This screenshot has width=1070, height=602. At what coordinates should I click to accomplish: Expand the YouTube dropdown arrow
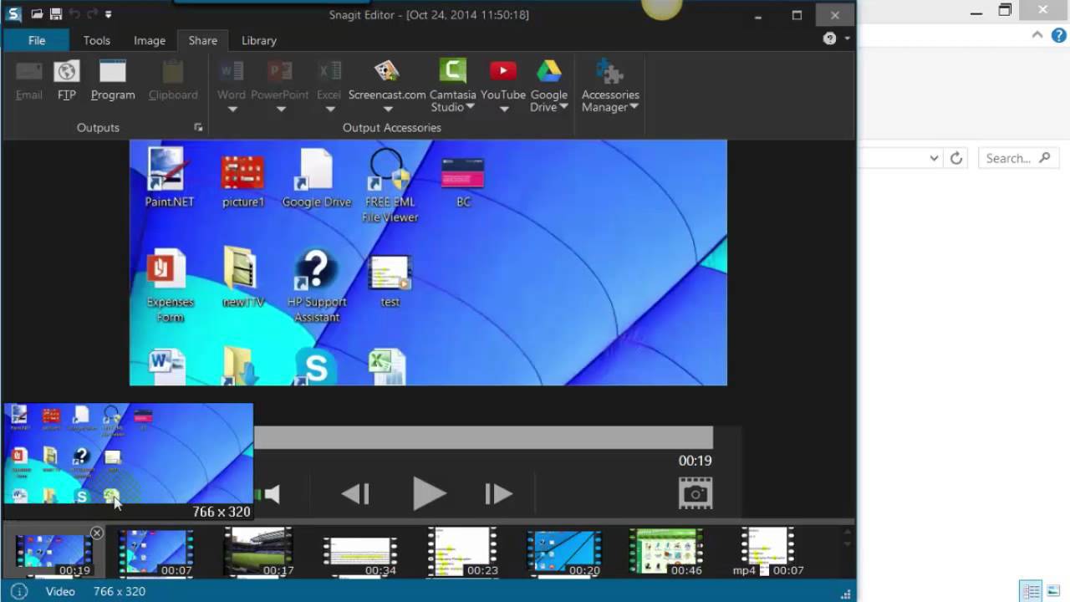pos(503,110)
